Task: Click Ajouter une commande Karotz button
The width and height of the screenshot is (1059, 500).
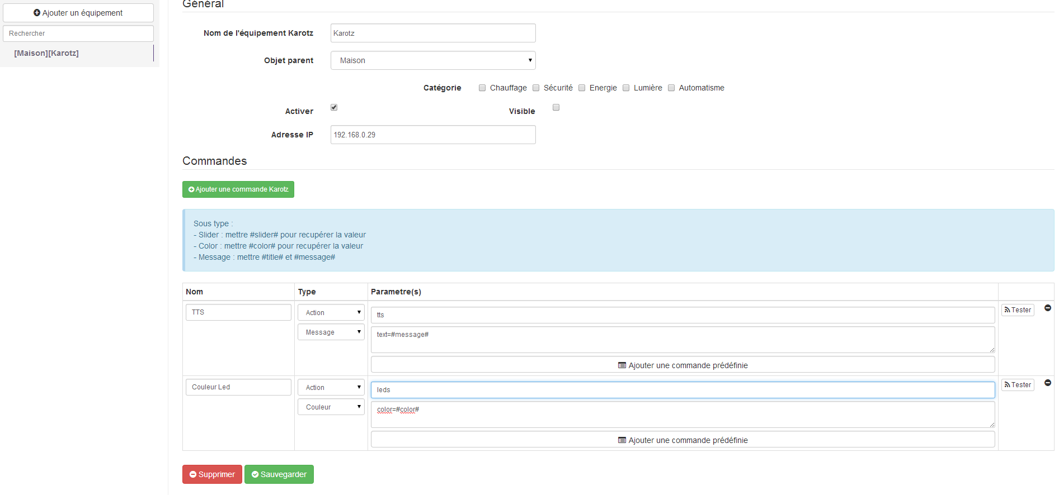Action: pos(238,189)
